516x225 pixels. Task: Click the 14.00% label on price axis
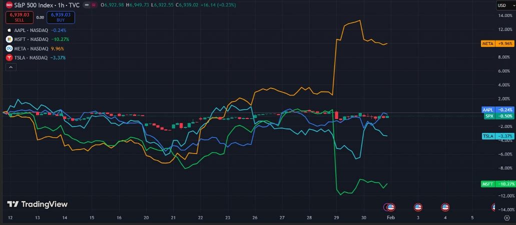pyautogui.click(x=505, y=15)
